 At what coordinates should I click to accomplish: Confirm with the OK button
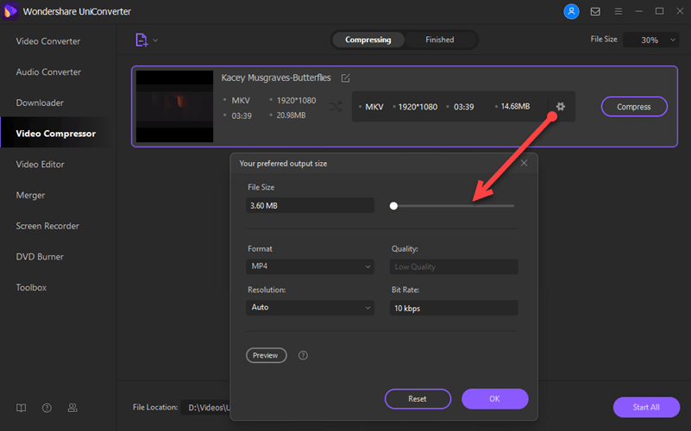coord(494,399)
